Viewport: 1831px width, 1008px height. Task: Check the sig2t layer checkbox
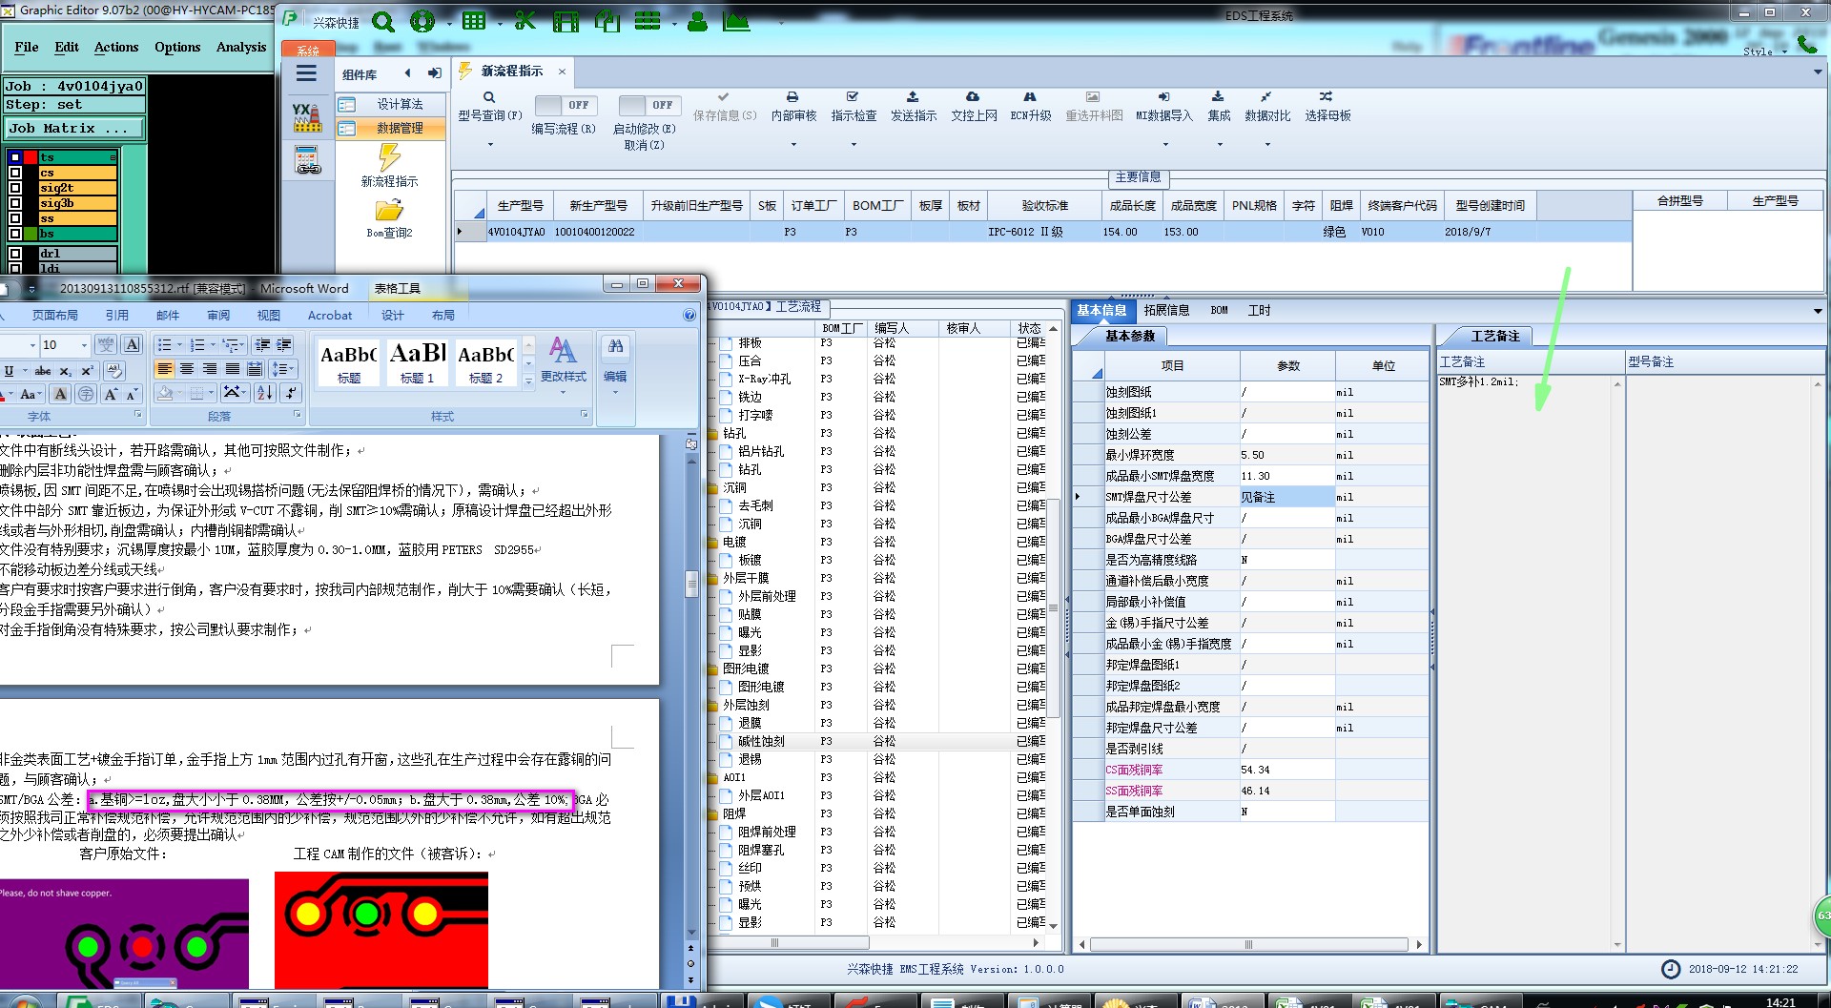pos(15,188)
